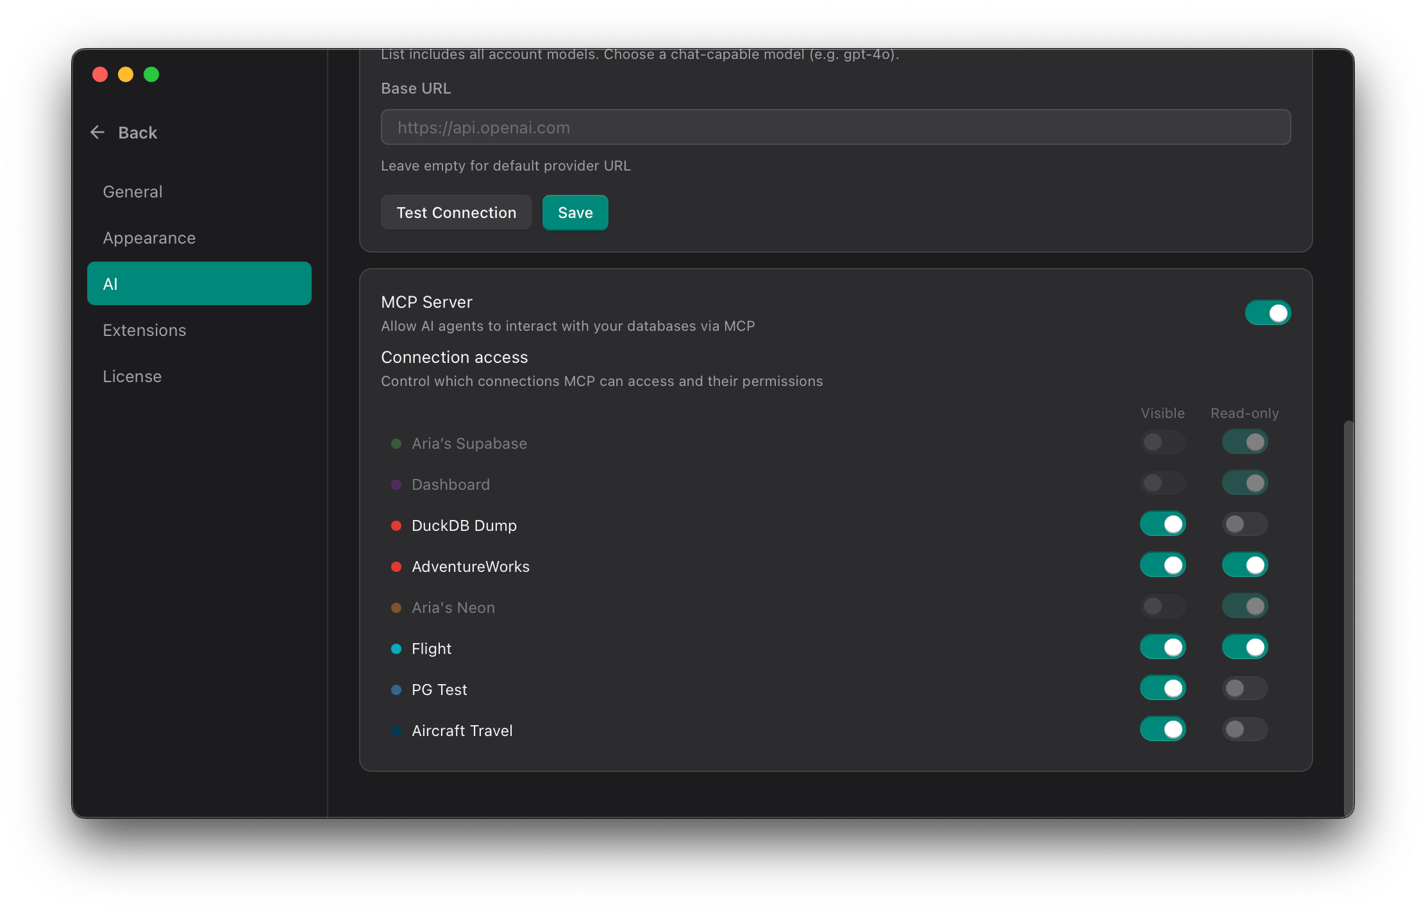1426x913 pixels.
Task: Hide Aircraft Travel from MCP
Action: [1162, 730]
